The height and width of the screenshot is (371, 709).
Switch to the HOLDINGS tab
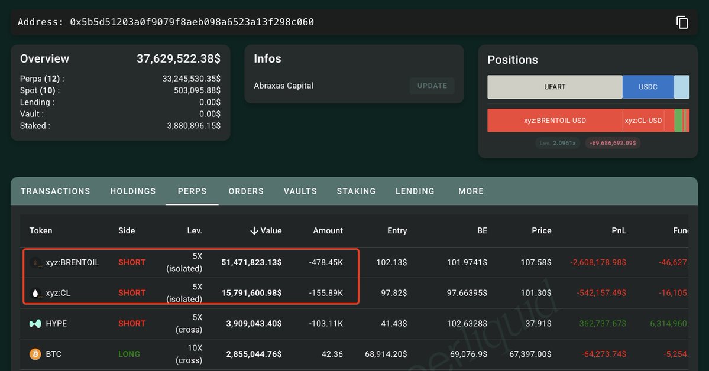133,191
